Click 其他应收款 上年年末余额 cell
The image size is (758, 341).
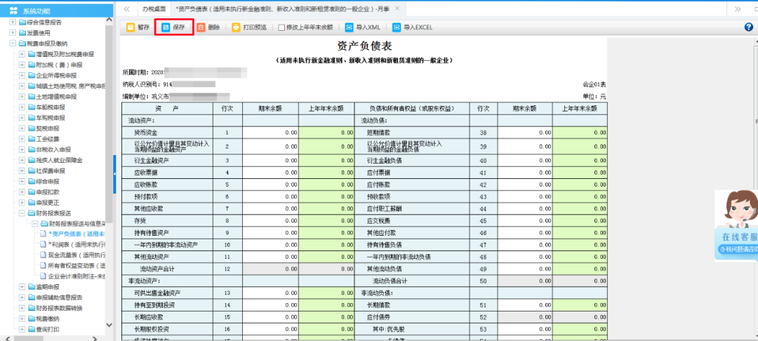[326, 208]
